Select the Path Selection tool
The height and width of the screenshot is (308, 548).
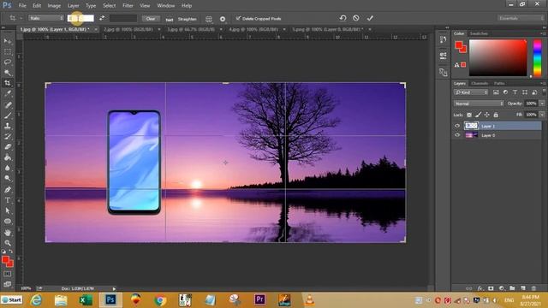tap(8, 210)
